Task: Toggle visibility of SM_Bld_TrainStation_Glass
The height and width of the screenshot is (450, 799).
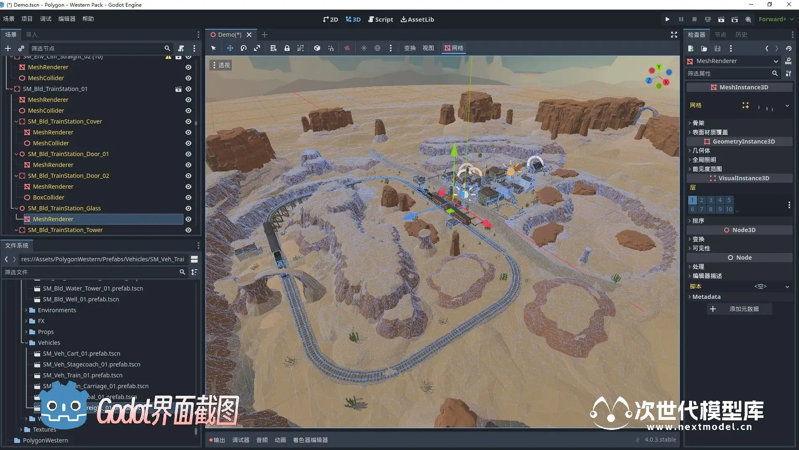Action: coord(188,208)
